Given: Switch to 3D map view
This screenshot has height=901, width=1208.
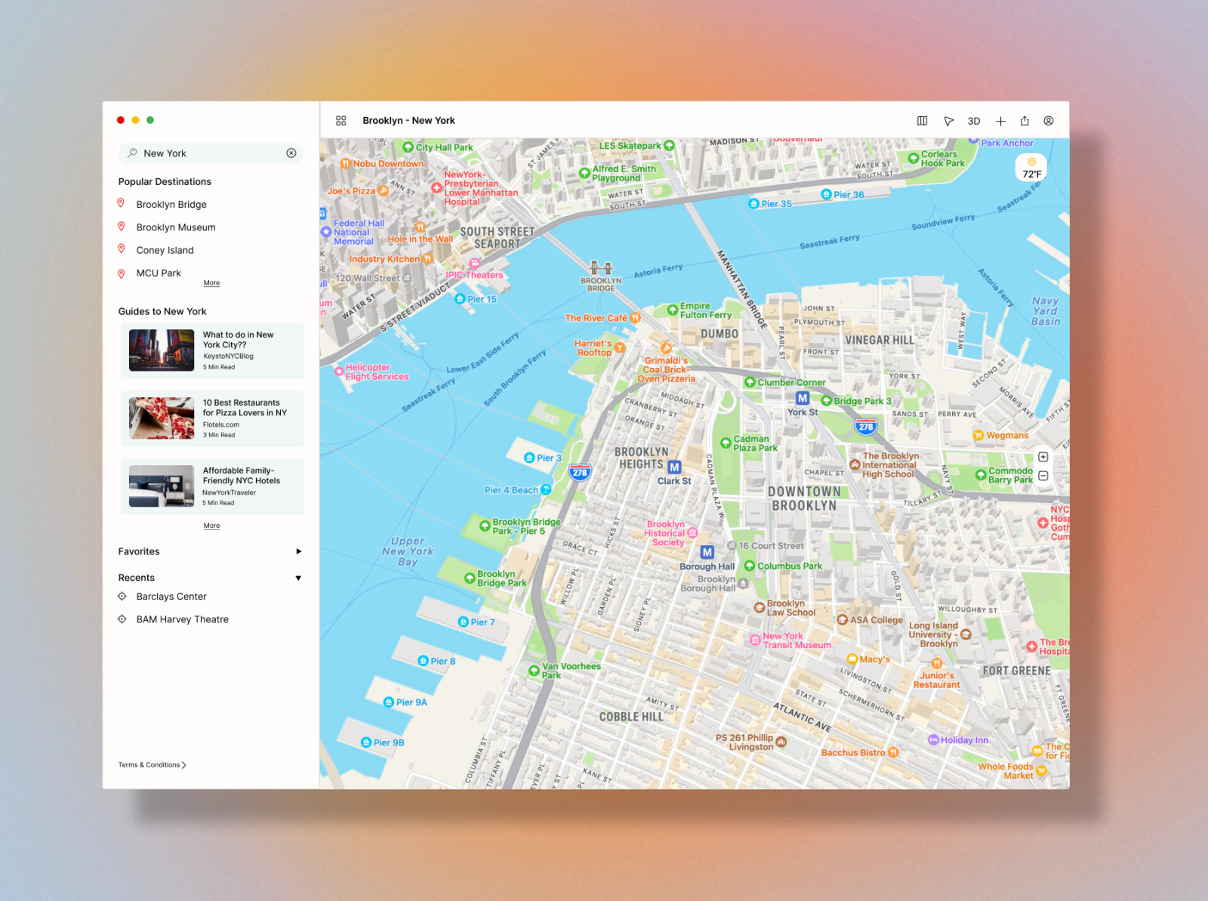Looking at the screenshot, I should click(x=974, y=121).
